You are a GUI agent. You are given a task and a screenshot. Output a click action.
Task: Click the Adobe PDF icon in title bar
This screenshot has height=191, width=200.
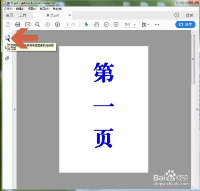pyautogui.click(x=4, y=3)
